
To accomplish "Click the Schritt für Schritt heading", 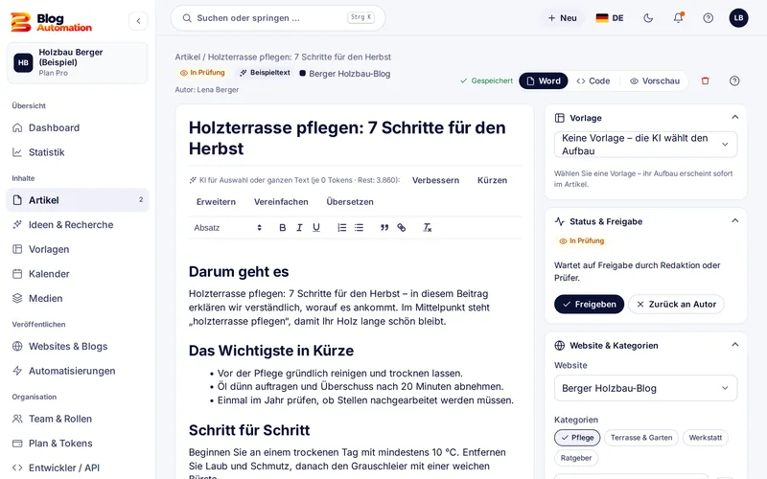I will click(249, 430).
